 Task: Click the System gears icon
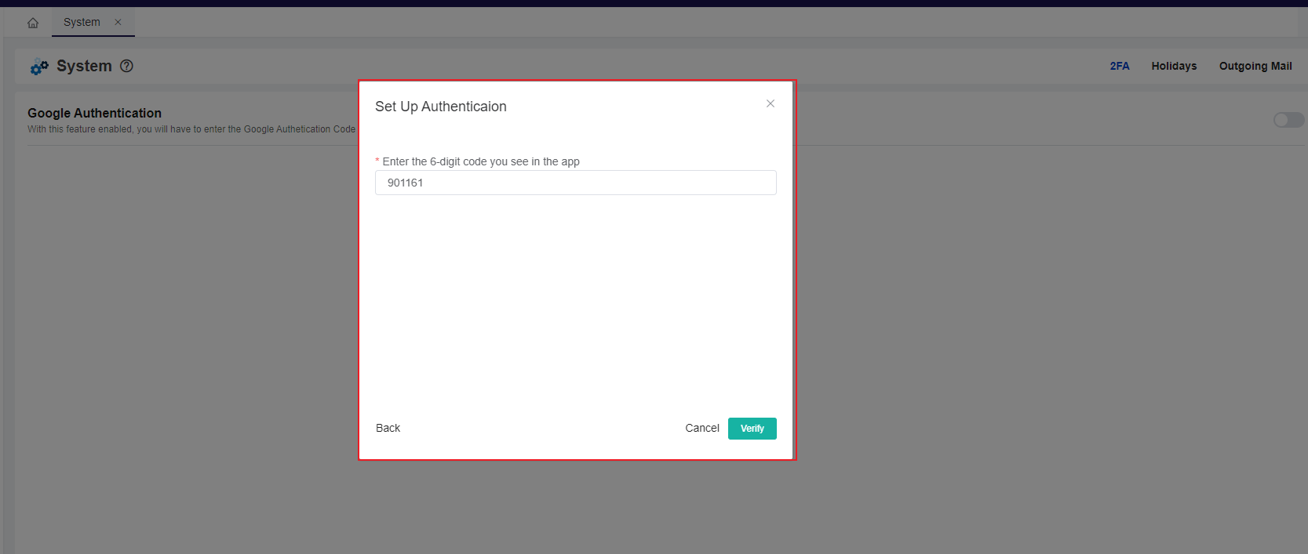coord(39,67)
